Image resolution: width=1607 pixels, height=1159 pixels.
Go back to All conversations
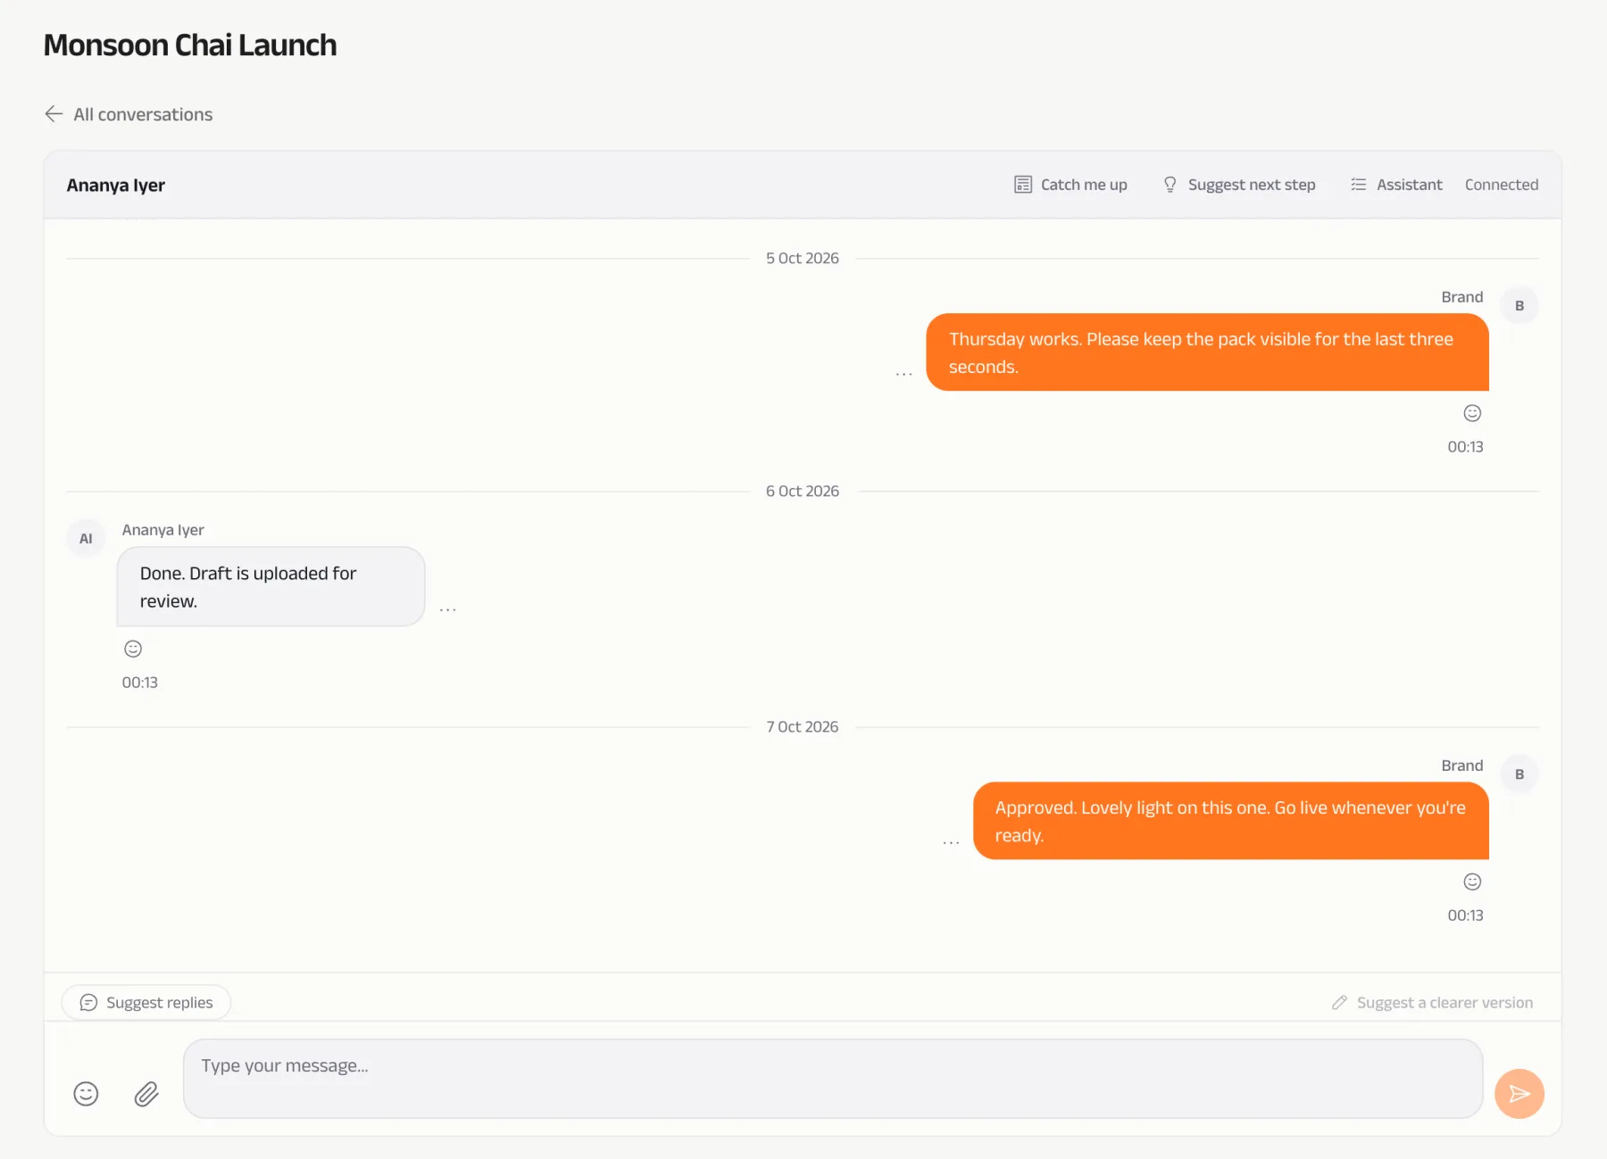coord(129,114)
